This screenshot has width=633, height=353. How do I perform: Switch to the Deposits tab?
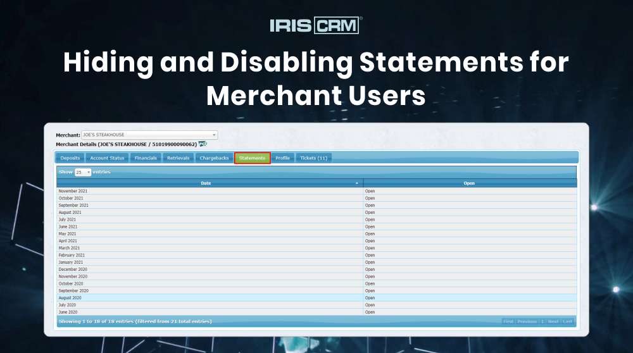pyautogui.click(x=70, y=158)
